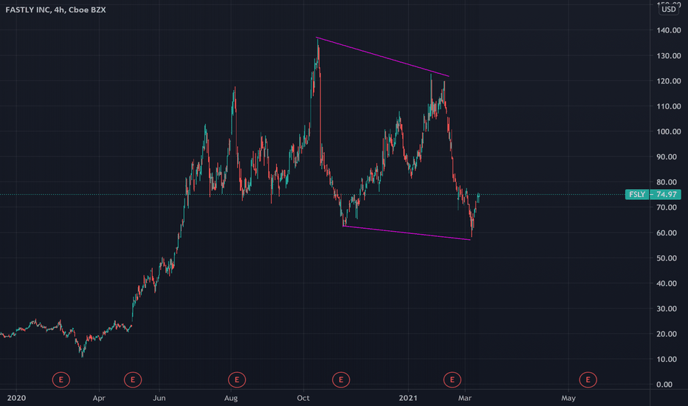Select the upper magenta descending trend line
Image resolution: width=688 pixels, height=406 pixels.
(x=382, y=57)
